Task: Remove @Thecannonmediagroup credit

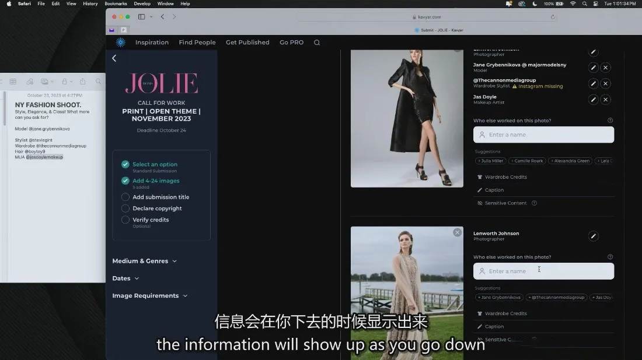Action: (606, 83)
